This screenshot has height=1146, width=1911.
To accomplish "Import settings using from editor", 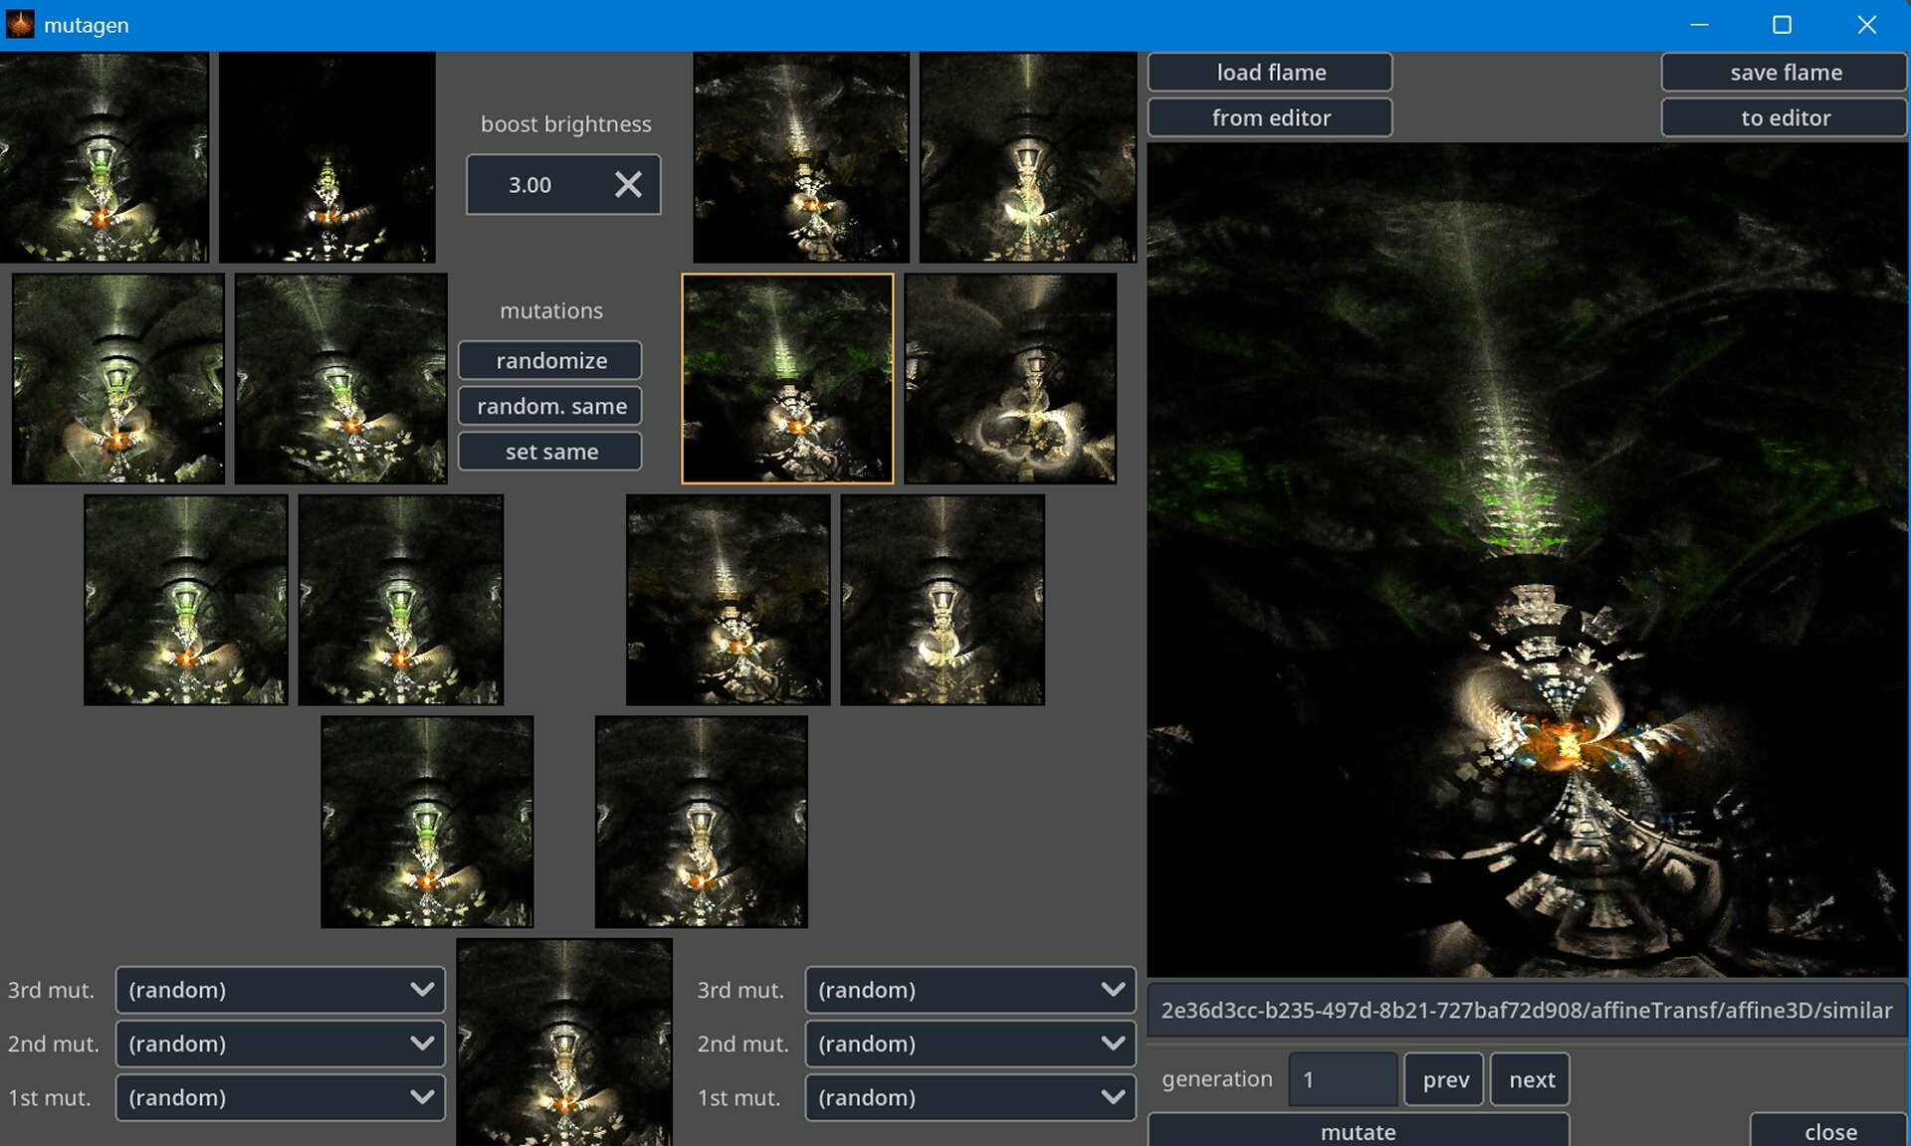I will tap(1270, 117).
